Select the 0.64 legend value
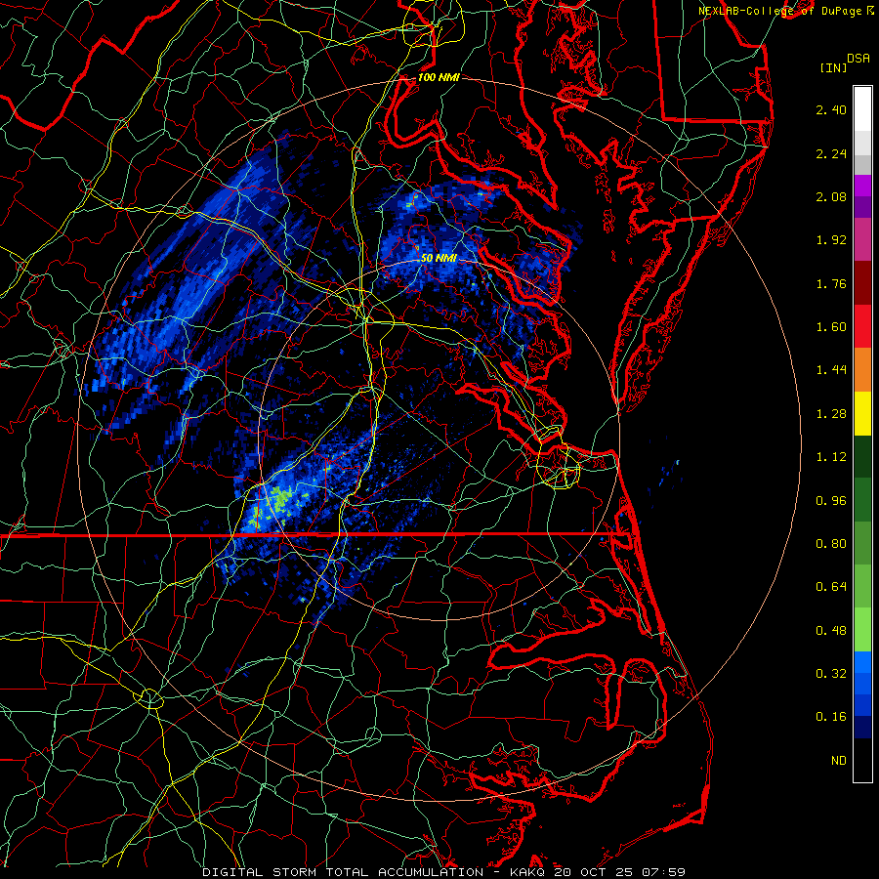879x879 pixels. click(831, 587)
